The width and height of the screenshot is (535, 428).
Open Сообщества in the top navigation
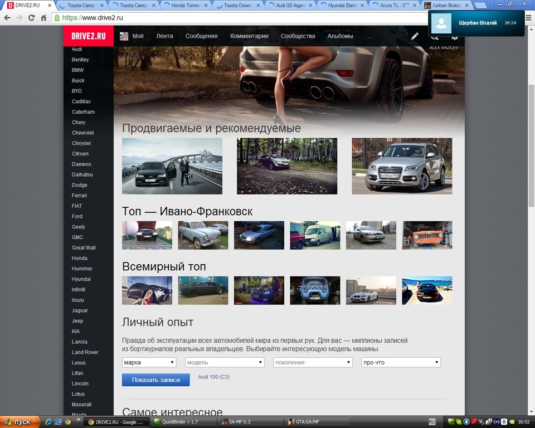[x=298, y=36]
